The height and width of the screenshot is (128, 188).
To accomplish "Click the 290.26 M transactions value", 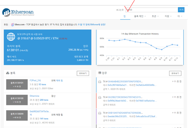I will coord(74,50).
